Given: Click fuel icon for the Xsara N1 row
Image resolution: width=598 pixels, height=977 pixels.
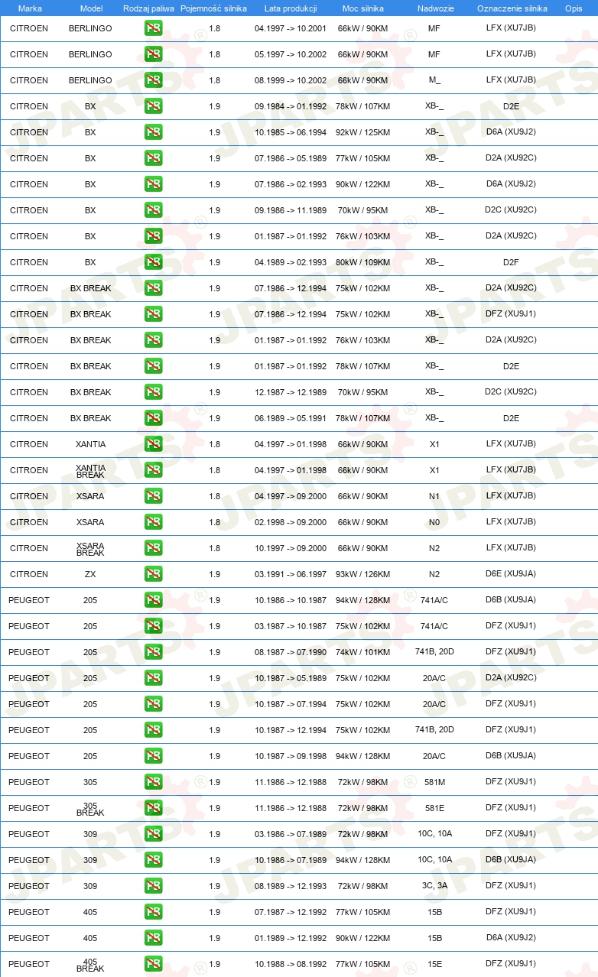Looking at the screenshot, I should tap(153, 496).
